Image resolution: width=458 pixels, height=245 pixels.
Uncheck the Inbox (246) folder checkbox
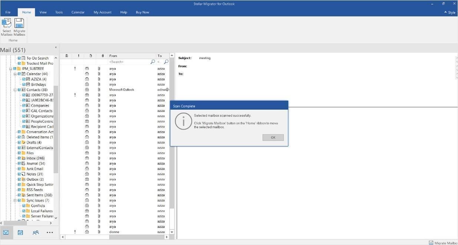[x=19, y=158]
